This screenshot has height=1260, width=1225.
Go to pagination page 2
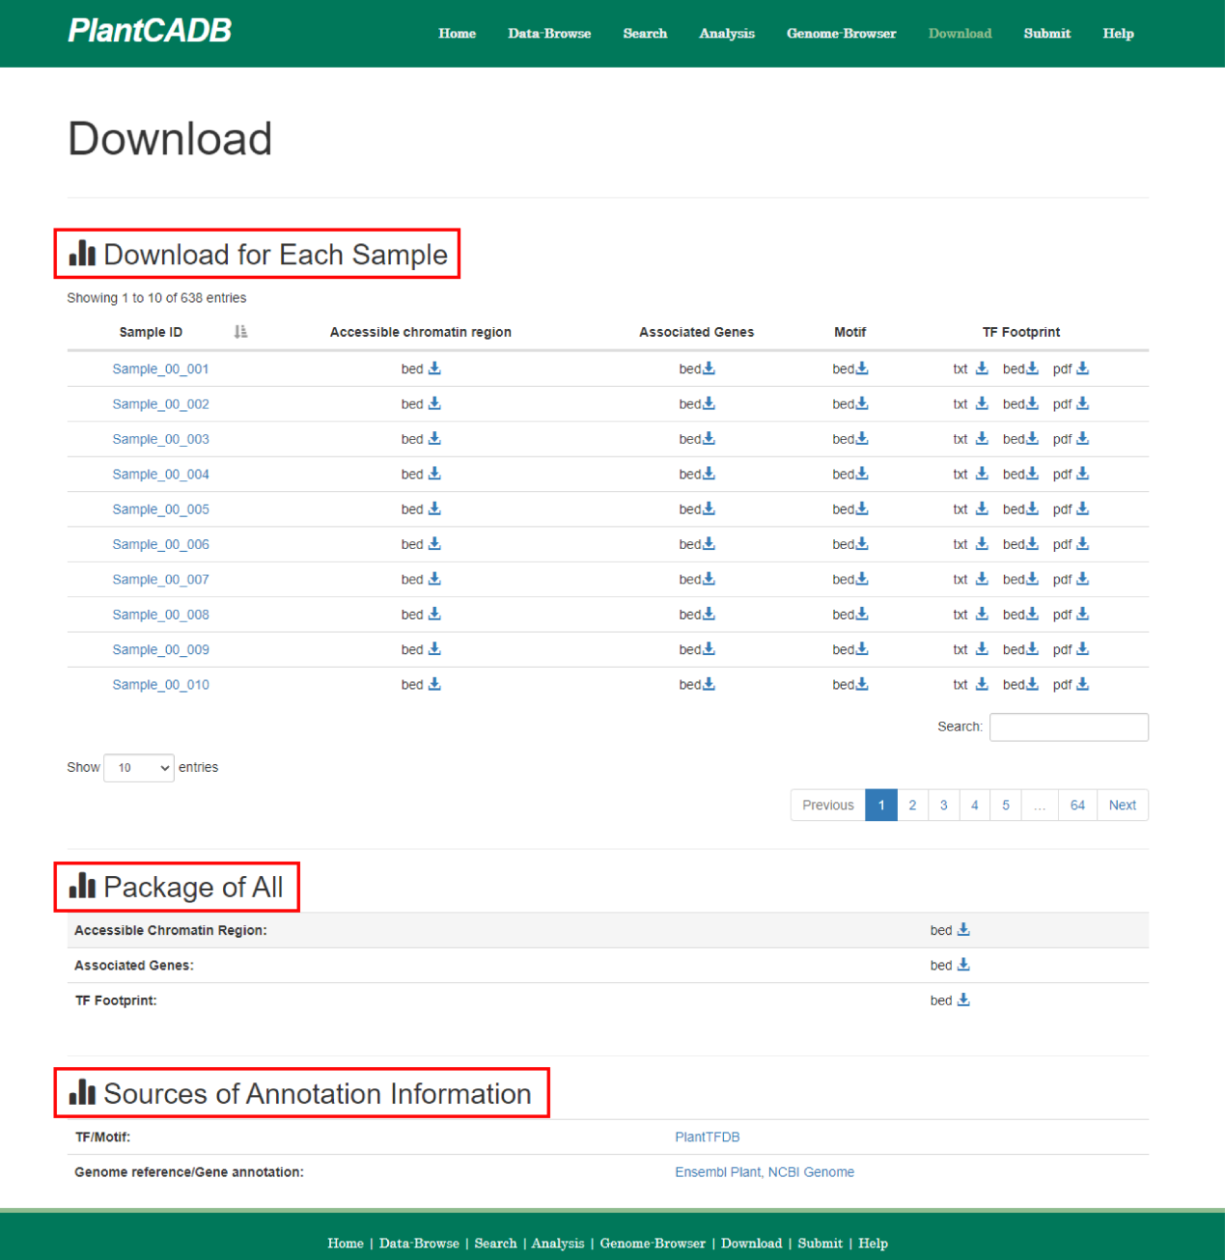click(x=912, y=805)
